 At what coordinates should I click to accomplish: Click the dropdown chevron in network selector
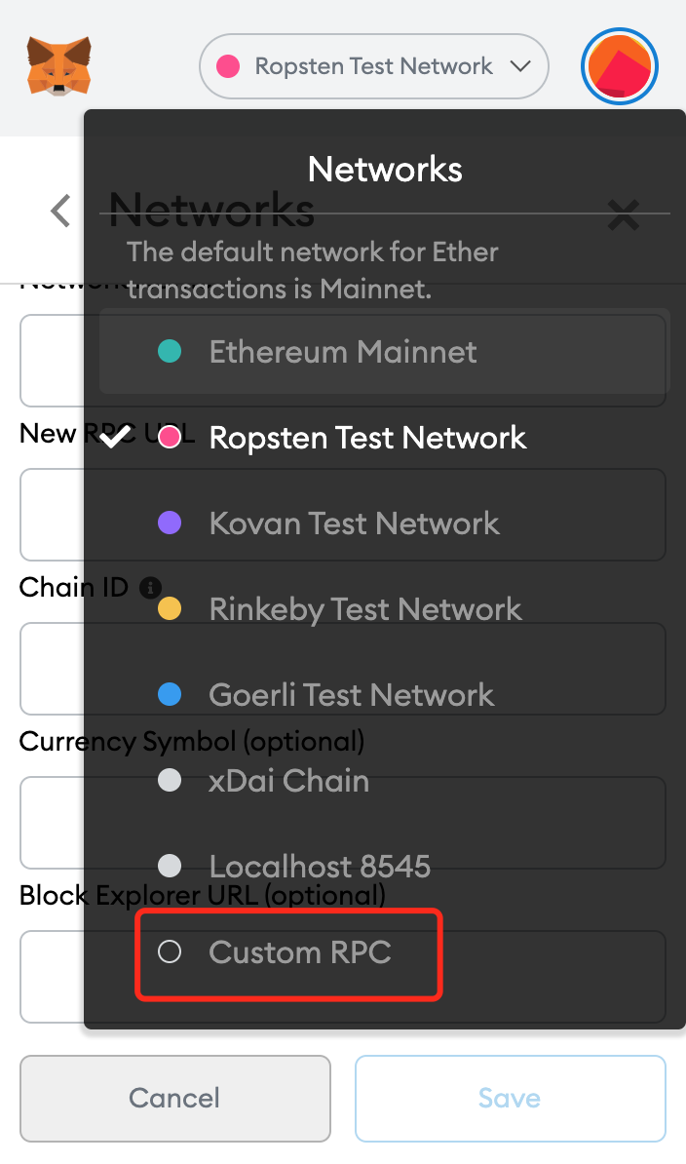tap(520, 66)
